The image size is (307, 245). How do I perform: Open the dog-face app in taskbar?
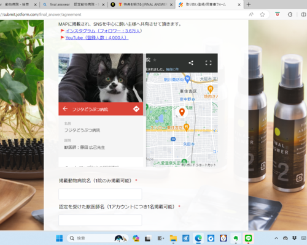(x=223, y=238)
